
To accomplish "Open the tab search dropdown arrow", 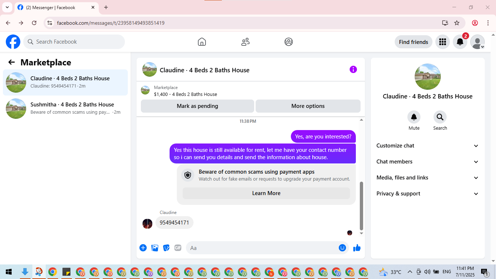I will (x=7, y=7).
